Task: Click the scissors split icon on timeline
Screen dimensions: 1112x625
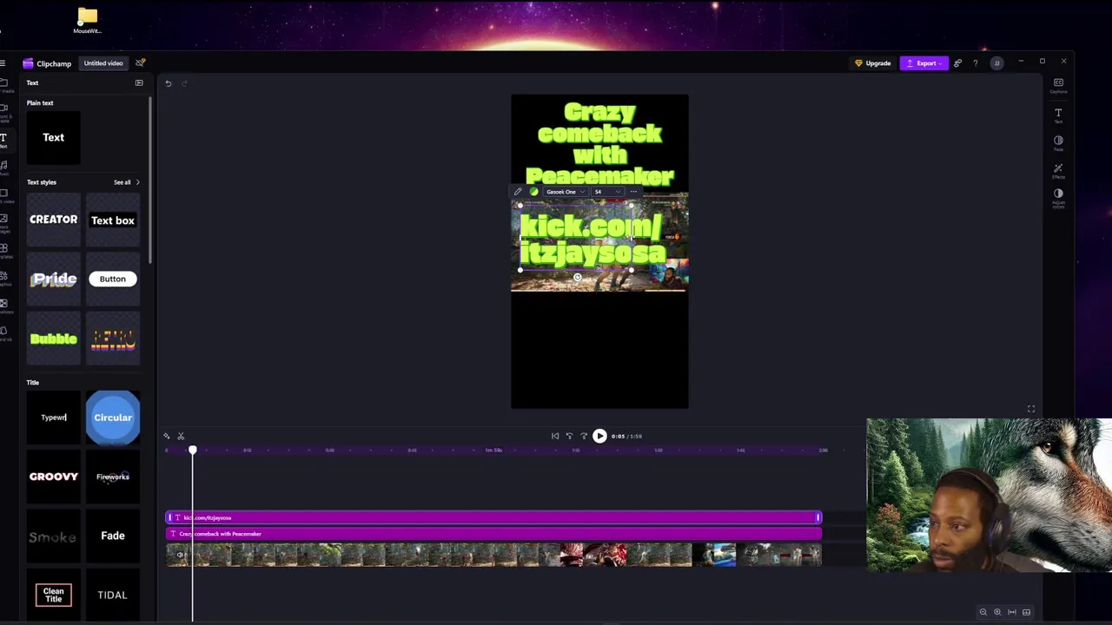Action: click(x=181, y=436)
